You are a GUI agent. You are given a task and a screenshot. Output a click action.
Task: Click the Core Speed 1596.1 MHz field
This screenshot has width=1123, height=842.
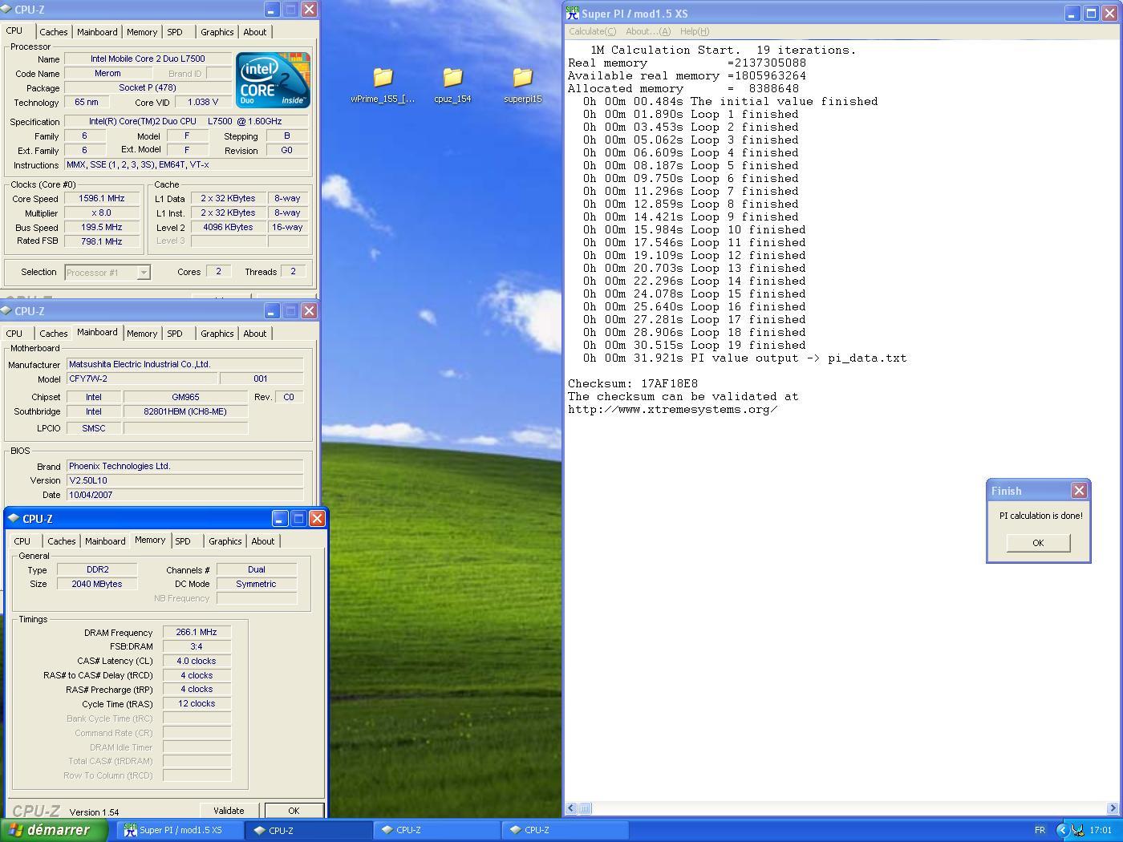pyautogui.click(x=102, y=199)
